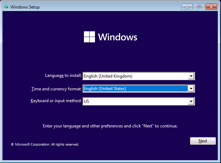Click the "Windows Setup" title text

pos(24,7)
